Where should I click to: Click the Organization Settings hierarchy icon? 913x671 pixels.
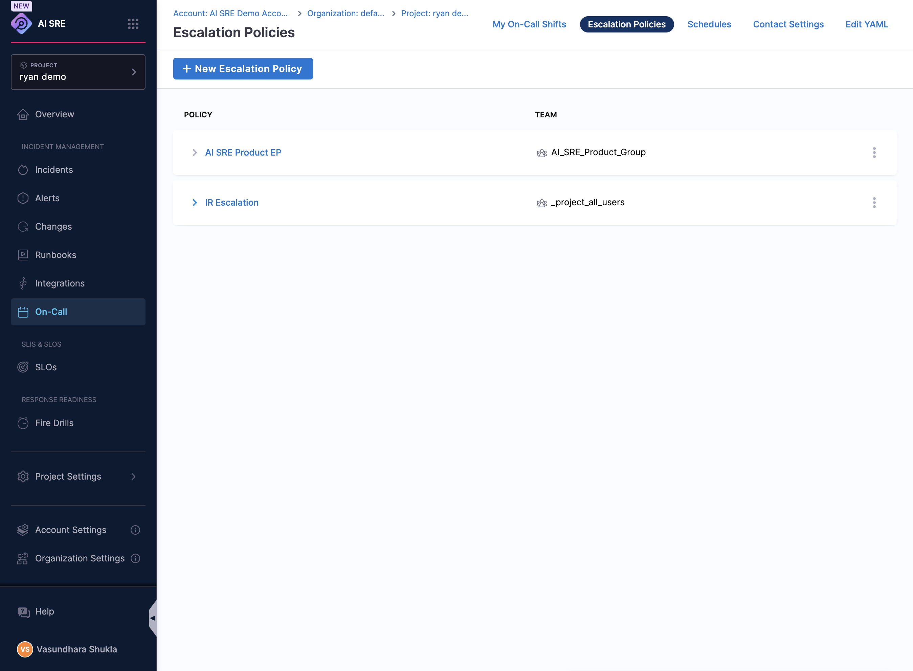tap(23, 558)
